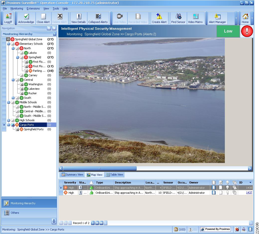Open the File menu
The height and width of the screenshot is (234, 259).
pos(5,8)
